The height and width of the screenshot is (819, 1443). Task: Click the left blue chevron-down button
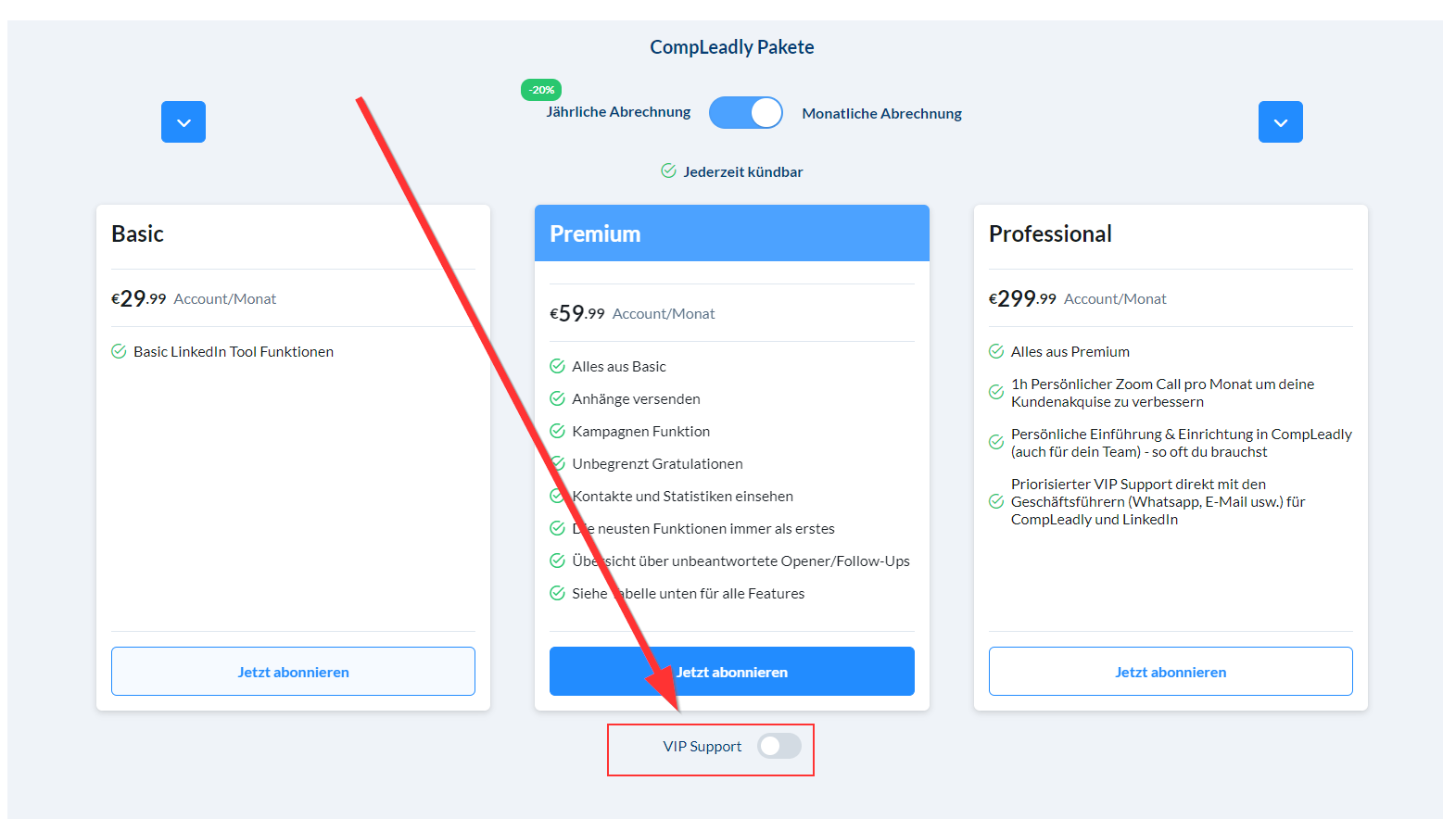coord(184,122)
